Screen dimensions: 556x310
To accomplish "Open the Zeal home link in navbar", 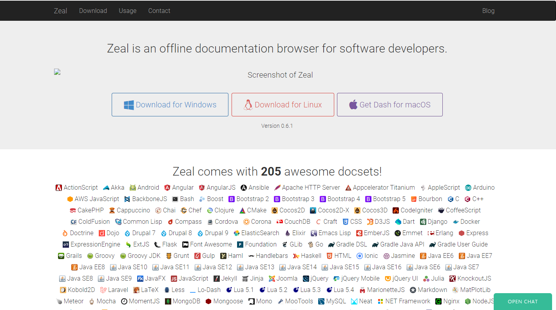I will point(60,11).
